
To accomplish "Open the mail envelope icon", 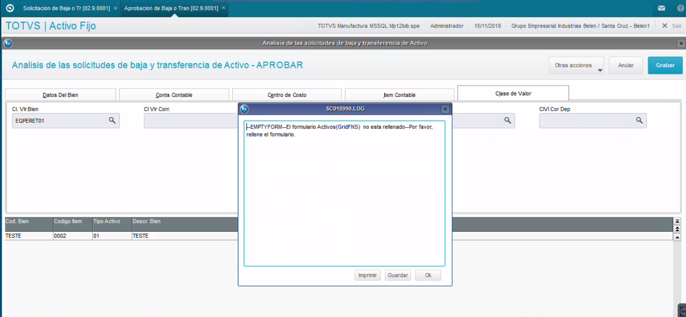I will coord(661,8).
